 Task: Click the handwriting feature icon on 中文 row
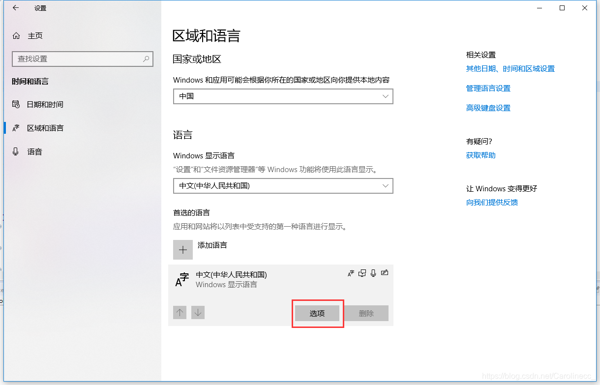[385, 273]
